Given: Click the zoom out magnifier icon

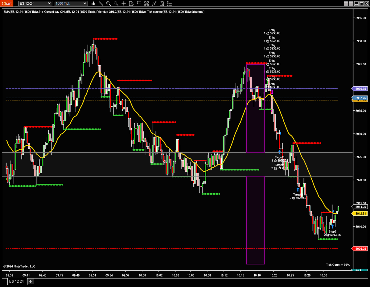Looking at the screenshot, I should point(116,3).
